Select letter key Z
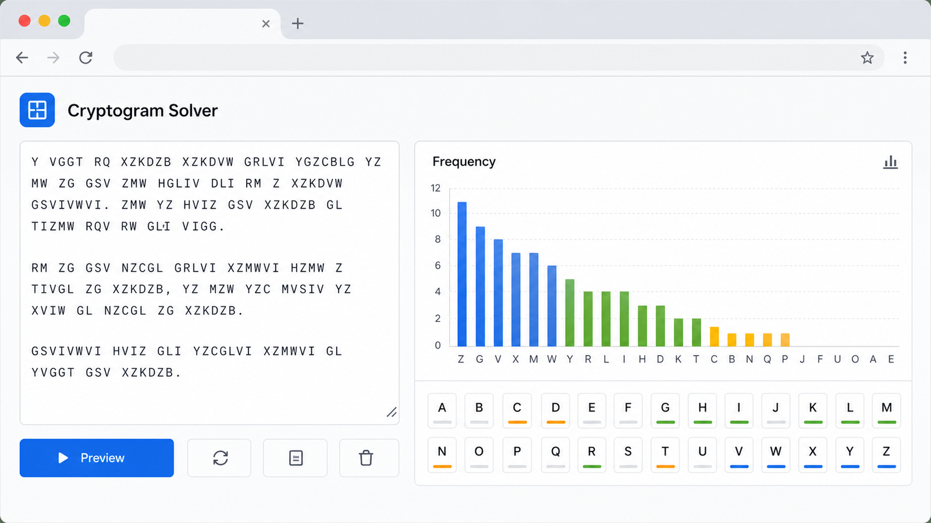 [x=887, y=454]
